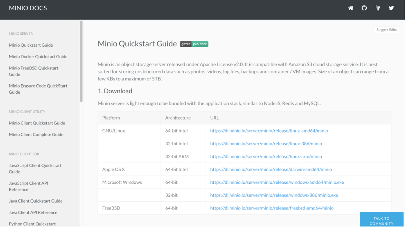Open the windows-amd64 minio.exe download link

(x=277, y=182)
